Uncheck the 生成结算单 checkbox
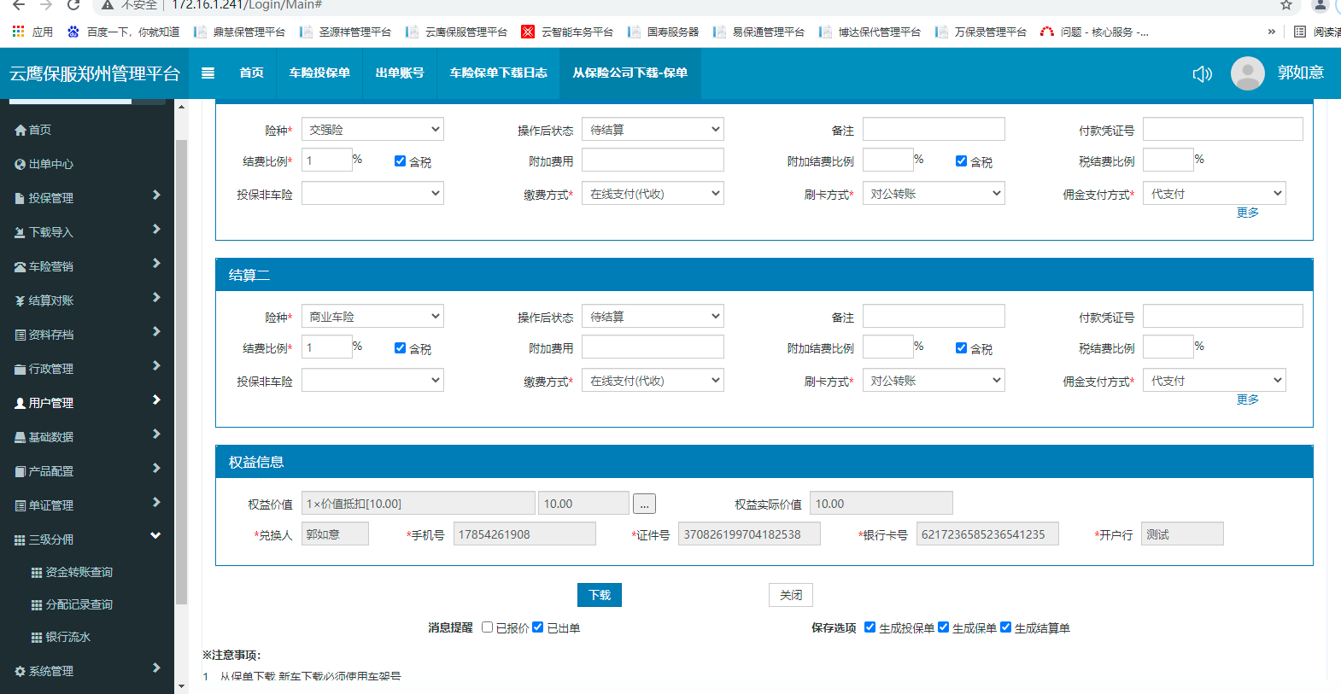Viewport: 1341px width, 694px height. [1005, 627]
